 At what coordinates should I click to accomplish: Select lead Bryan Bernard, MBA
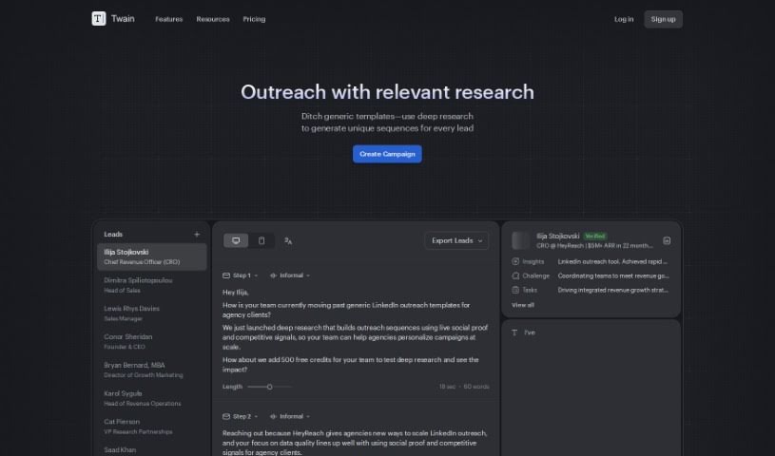click(152, 370)
